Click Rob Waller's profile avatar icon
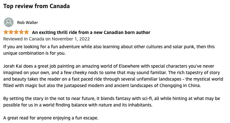The height and width of the screenshot is (123, 230). [9, 22]
